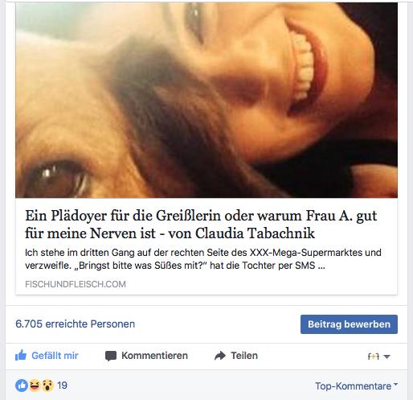Click the speech bubble comment icon
The image size is (413, 400).
pos(111,356)
